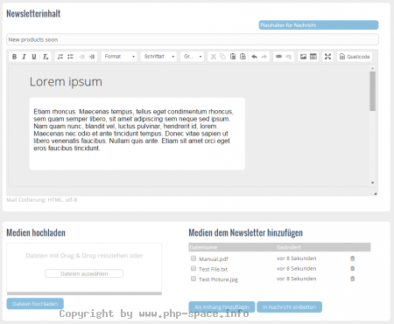Check the Test Picture.jpg checkbox
This screenshot has height=324, width=394.
[x=193, y=279]
